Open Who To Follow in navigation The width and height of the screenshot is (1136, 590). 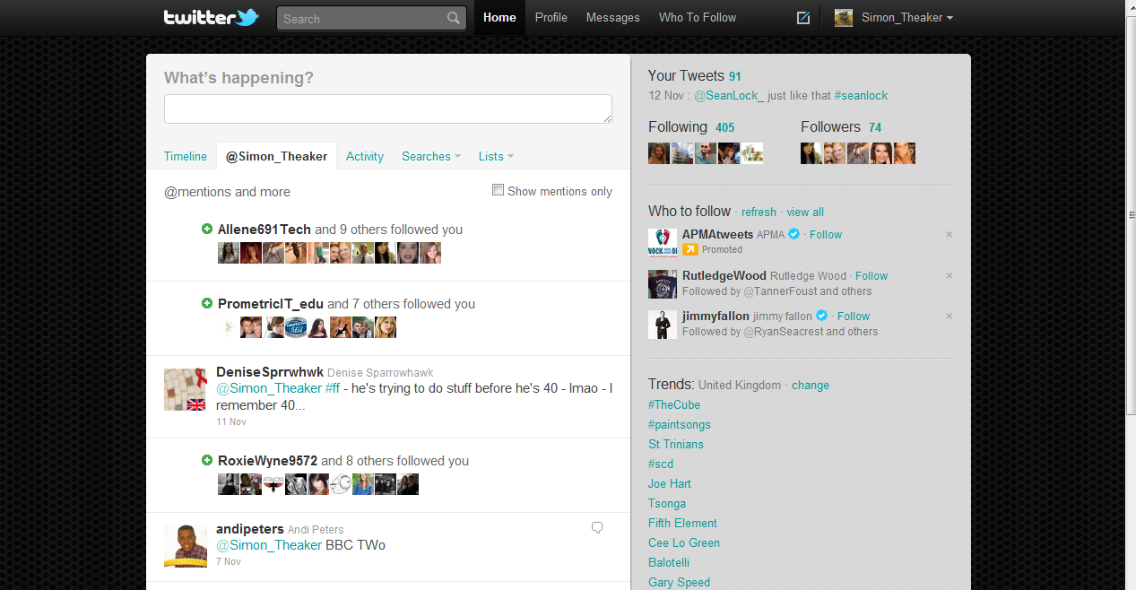pos(698,17)
